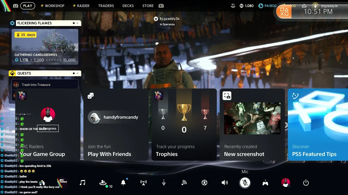Click the 94/800 currency counter
This screenshot has height=195, width=348.
click(x=267, y=6)
